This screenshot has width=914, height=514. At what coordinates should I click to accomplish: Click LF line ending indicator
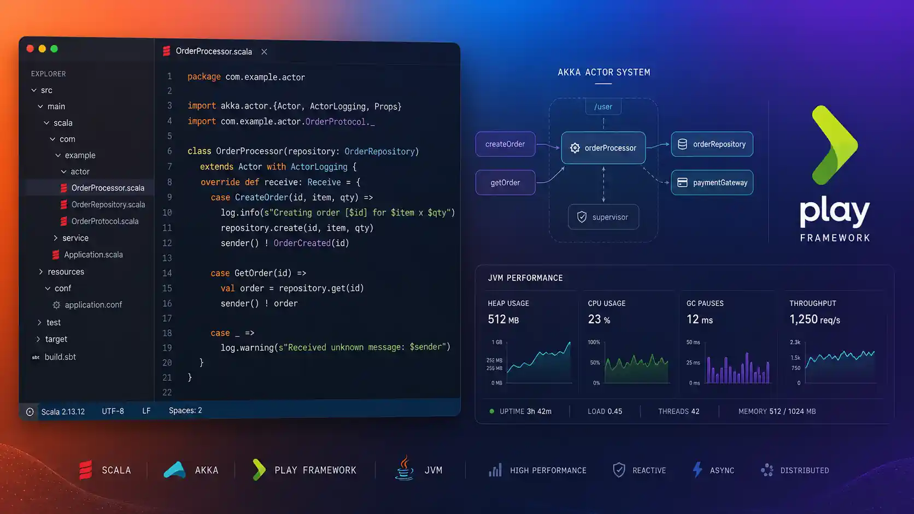(147, 411)
